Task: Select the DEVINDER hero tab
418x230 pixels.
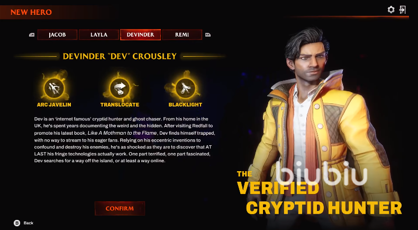Action: point(141,35)
